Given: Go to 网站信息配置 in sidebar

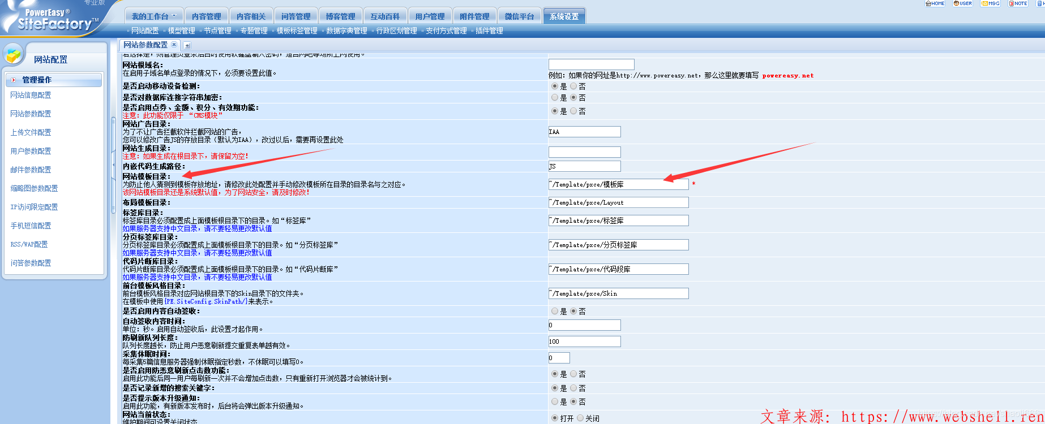Looking at the screenshot, I should [x=31, y=95].
